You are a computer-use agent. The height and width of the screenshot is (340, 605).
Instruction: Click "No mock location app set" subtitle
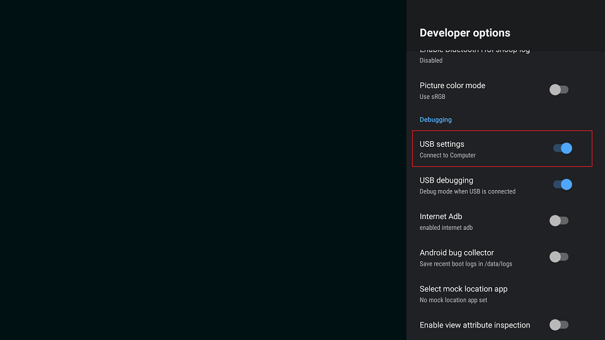(x=453, y=300)
